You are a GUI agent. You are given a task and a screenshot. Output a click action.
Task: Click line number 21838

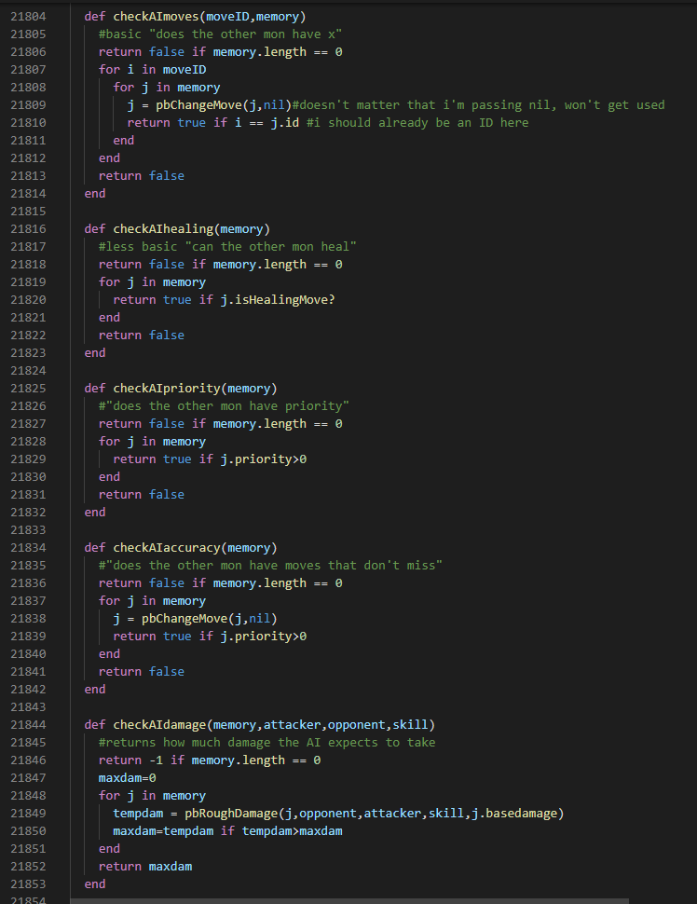pyautogui.click(x=28, y=619)
